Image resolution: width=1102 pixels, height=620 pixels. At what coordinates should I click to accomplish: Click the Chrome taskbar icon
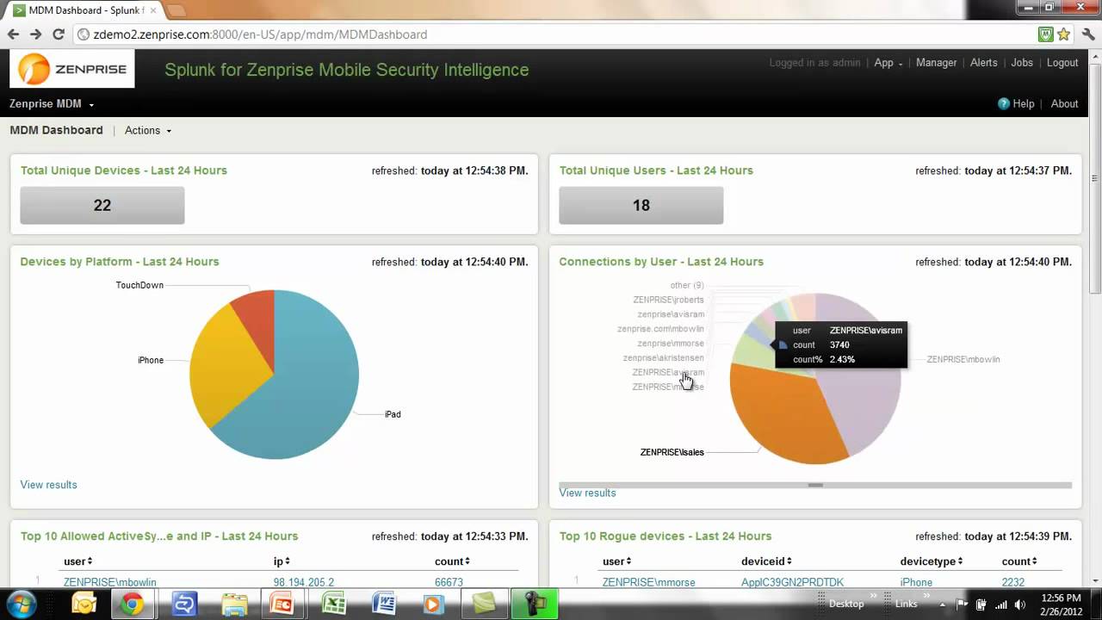pyautogui.click(x=132, y=604)
